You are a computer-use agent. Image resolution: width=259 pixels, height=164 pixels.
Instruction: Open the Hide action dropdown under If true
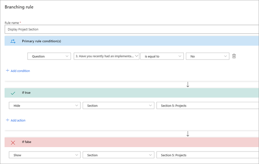(x=45, y=106)
